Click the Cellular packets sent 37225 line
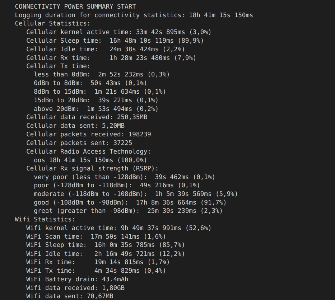This screenshot has width=335, height=300. (79, 143)
